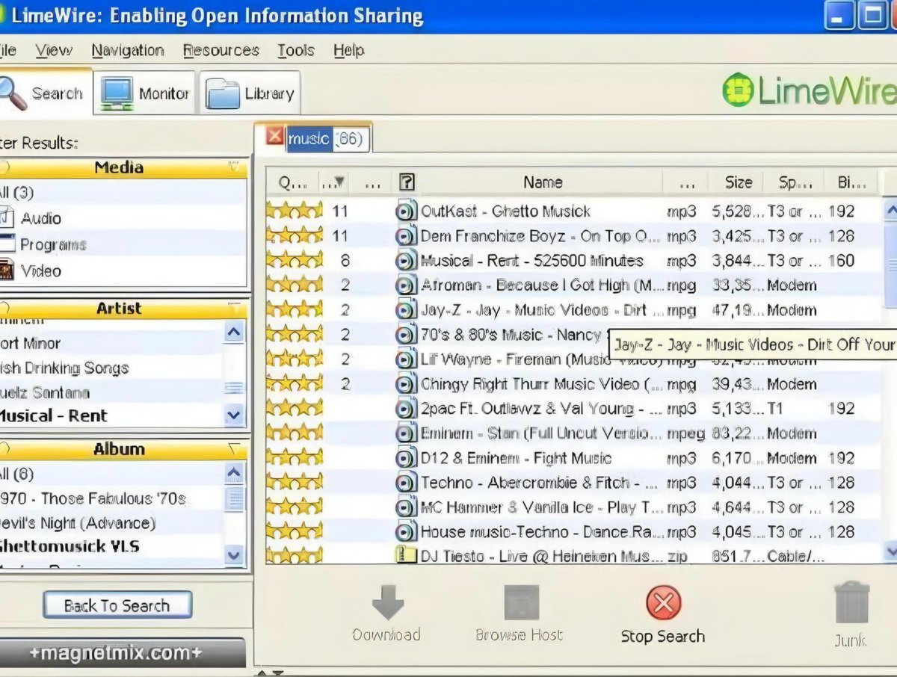Click the file icon beside Techno - Abercrombie & Fitch

pyautogui.click(x=405, y=483)
